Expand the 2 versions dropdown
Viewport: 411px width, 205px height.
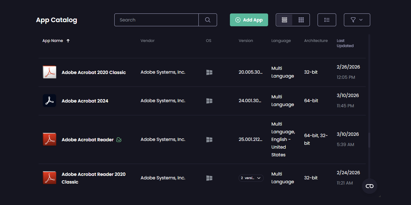pyautogui.click(x=251, y=178)
